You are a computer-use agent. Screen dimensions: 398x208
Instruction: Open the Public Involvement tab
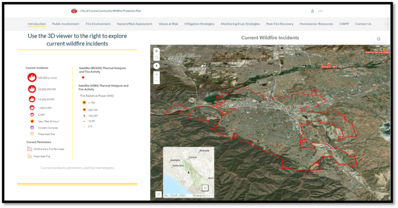66,24
